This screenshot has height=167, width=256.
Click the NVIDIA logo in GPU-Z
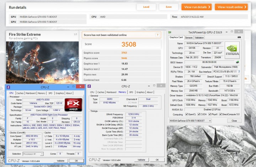click(232, 50)
